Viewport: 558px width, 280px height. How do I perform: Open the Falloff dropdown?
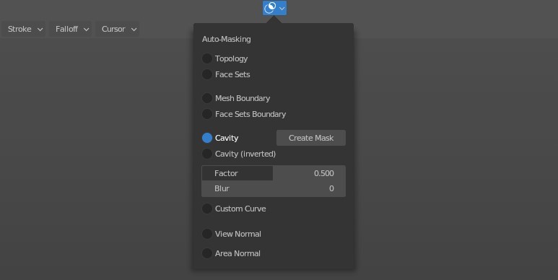[x=71, y=29]
